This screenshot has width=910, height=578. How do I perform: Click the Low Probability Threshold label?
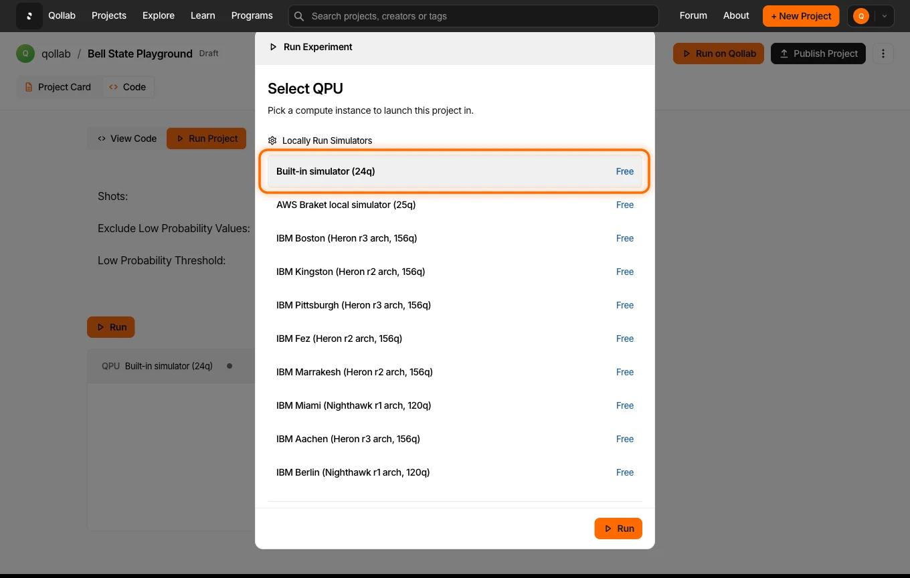[162, 260]
